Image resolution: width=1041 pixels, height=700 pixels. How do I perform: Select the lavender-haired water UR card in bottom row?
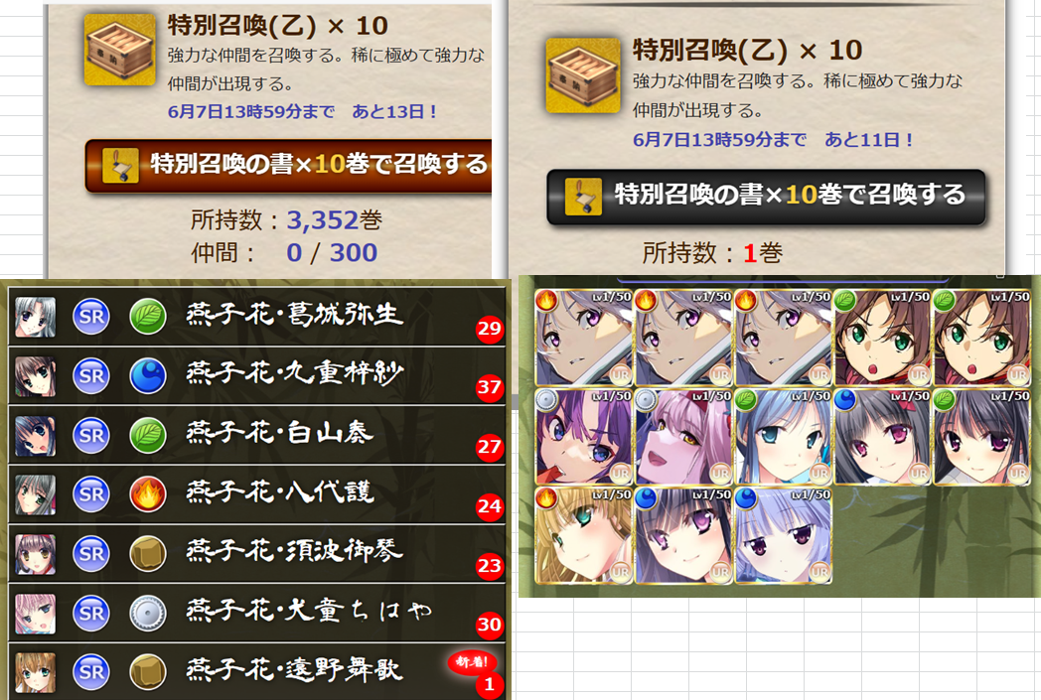click(783, 535)
